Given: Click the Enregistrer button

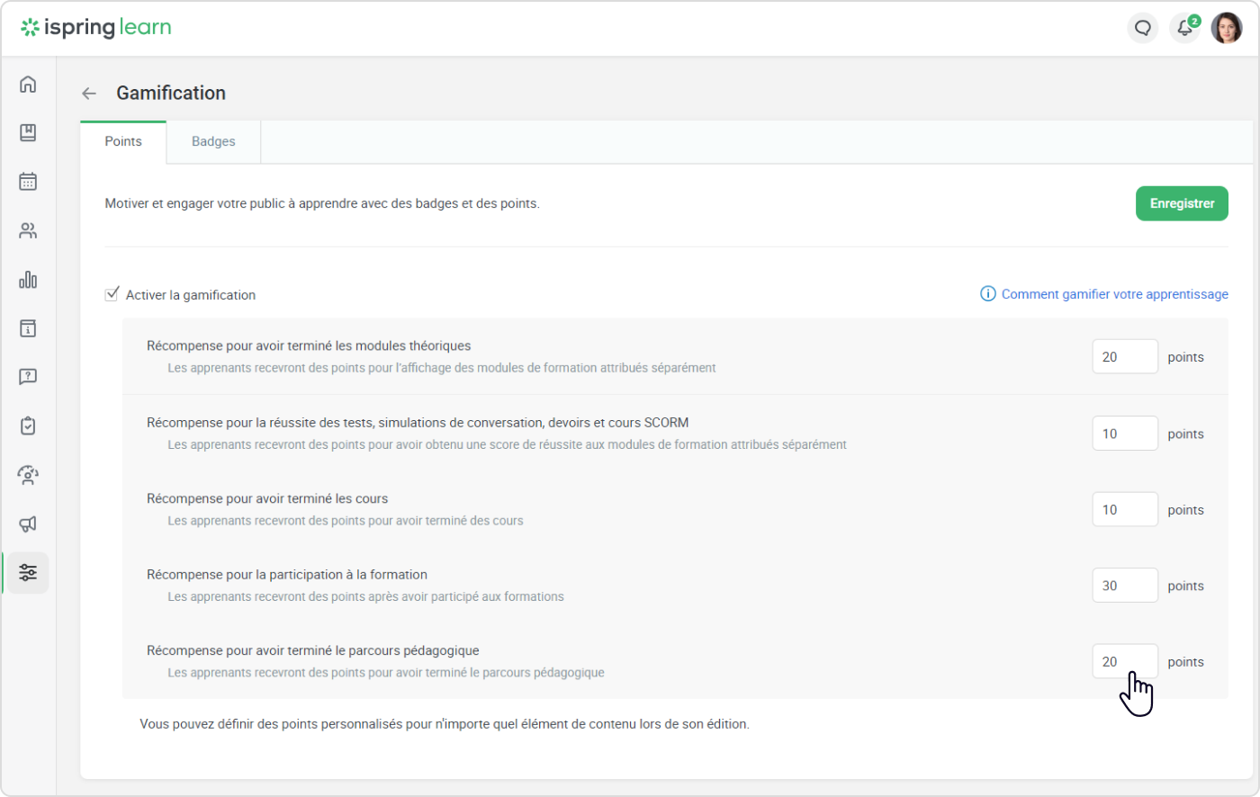Looking at the screenshot, I should tap(1182, 203).
